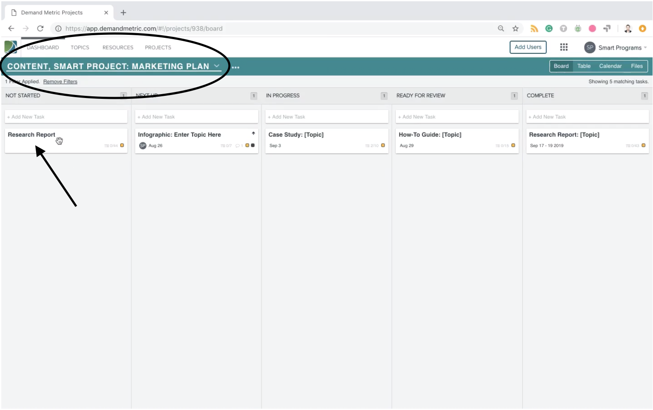Click checklist 0/43 on Research Report: [Topic]

tap(632, 146)
